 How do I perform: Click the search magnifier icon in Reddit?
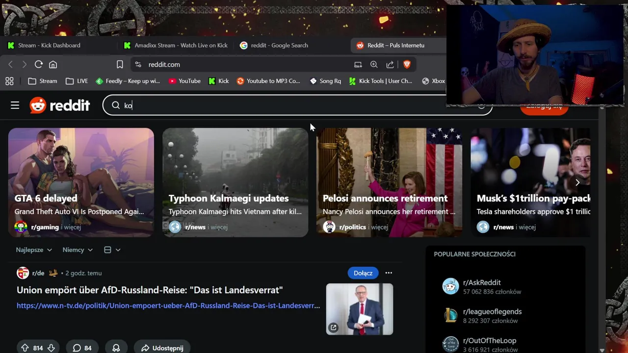116,105
